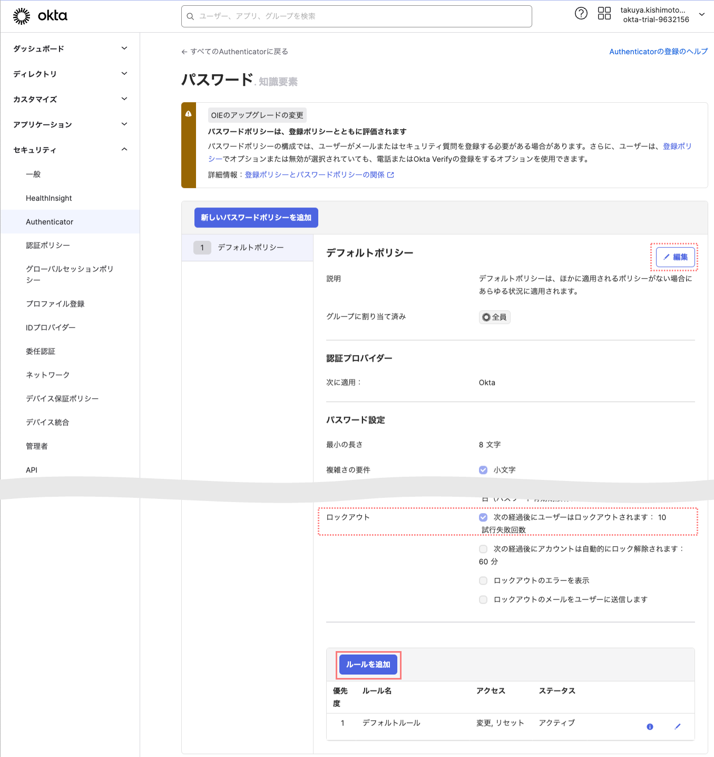Open the account dropdown for okta-trial-9632156

(x=702, y=14)
